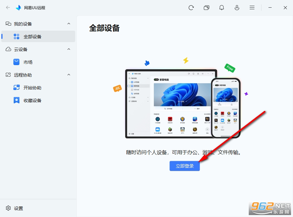Image resolution: width=293 pixels, height=217 pixels.
Task: Click the 远程协助 section icon
Action: 8,75
